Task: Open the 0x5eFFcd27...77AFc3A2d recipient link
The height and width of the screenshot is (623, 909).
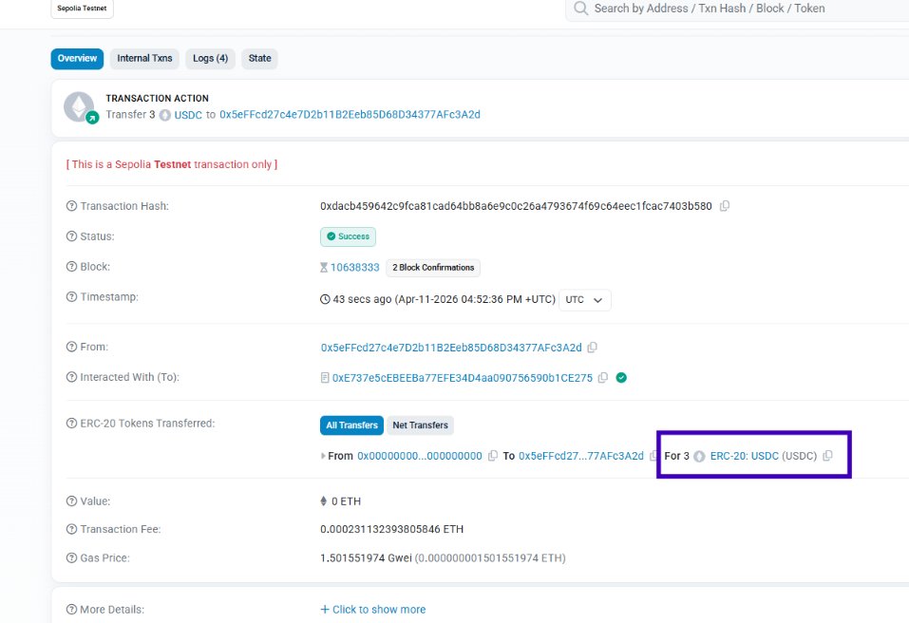Action: [x=581, y=456]
